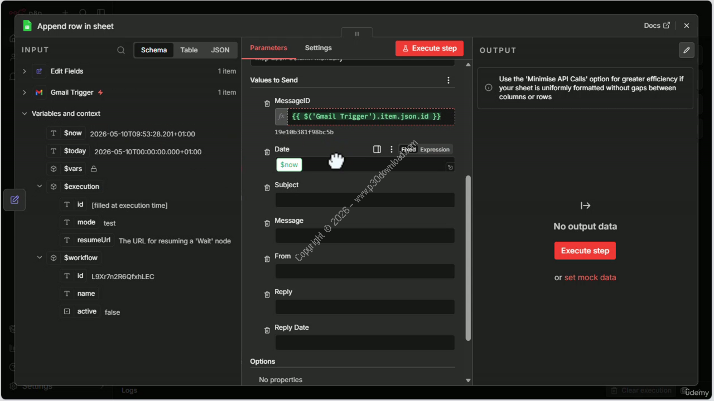Click the lock icon beside $vars
Viewport: 714px width, 401px height.
coord(94,169)
